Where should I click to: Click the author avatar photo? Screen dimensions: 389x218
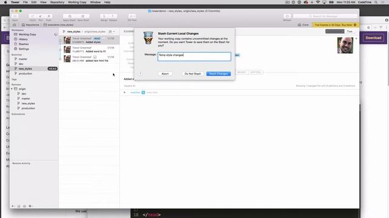coord(345,45)
